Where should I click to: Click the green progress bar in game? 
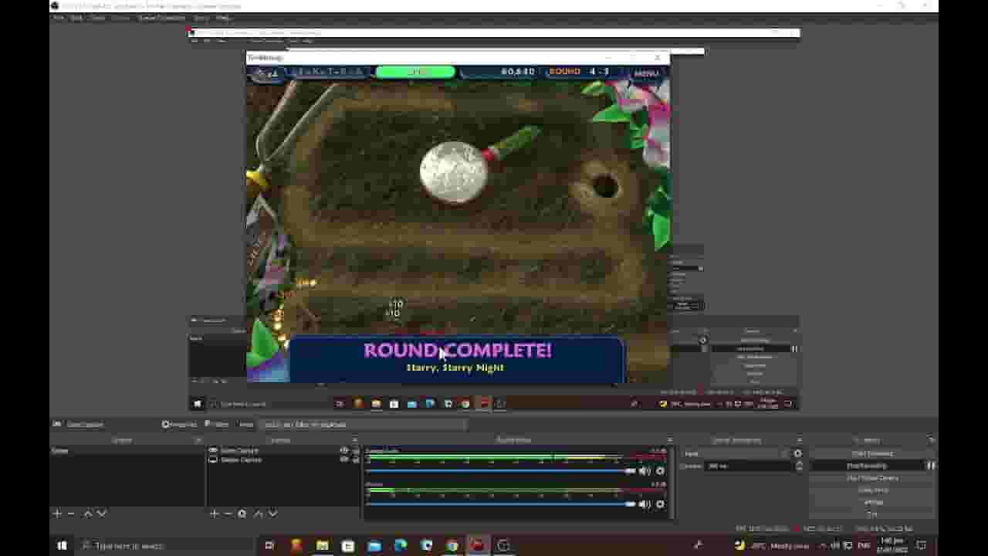coord(415,72)
